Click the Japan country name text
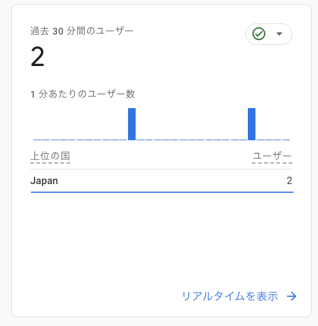 click(x=44, y=181)
